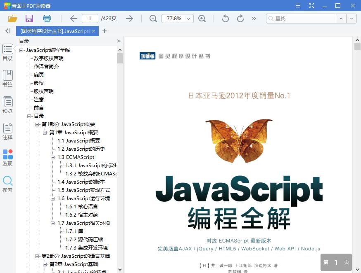Rotate the page clockwise

point(240,19)
